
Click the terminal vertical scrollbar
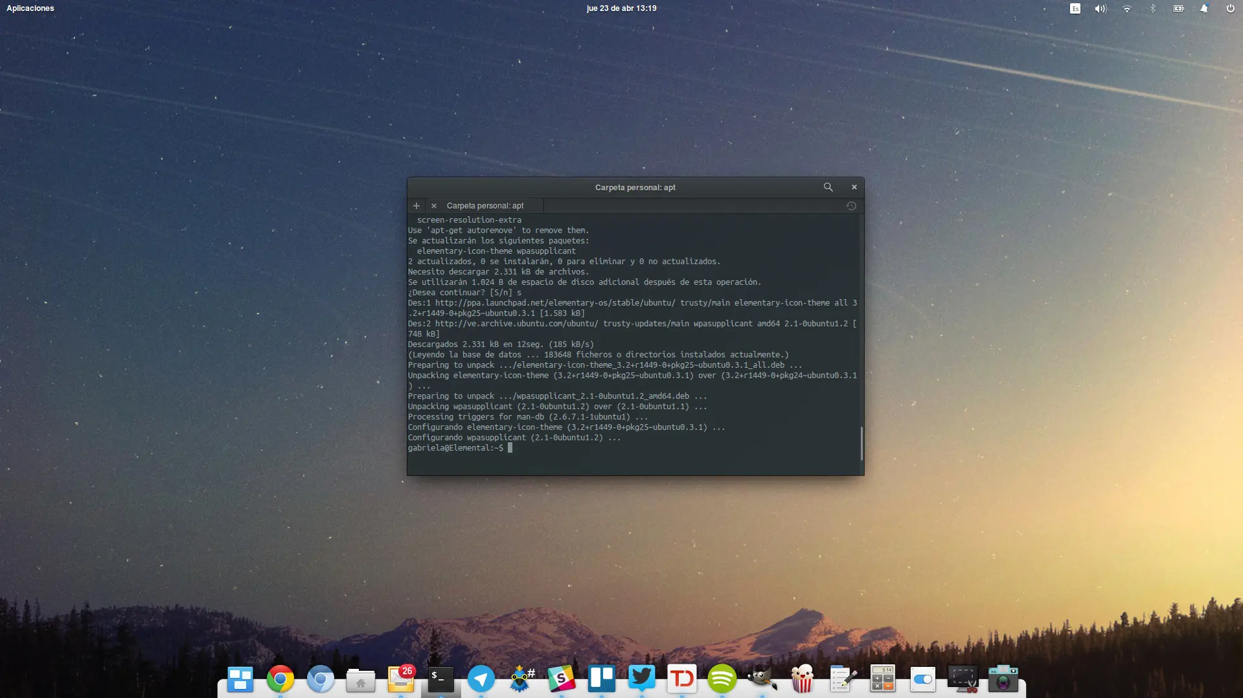pos(861,444)
